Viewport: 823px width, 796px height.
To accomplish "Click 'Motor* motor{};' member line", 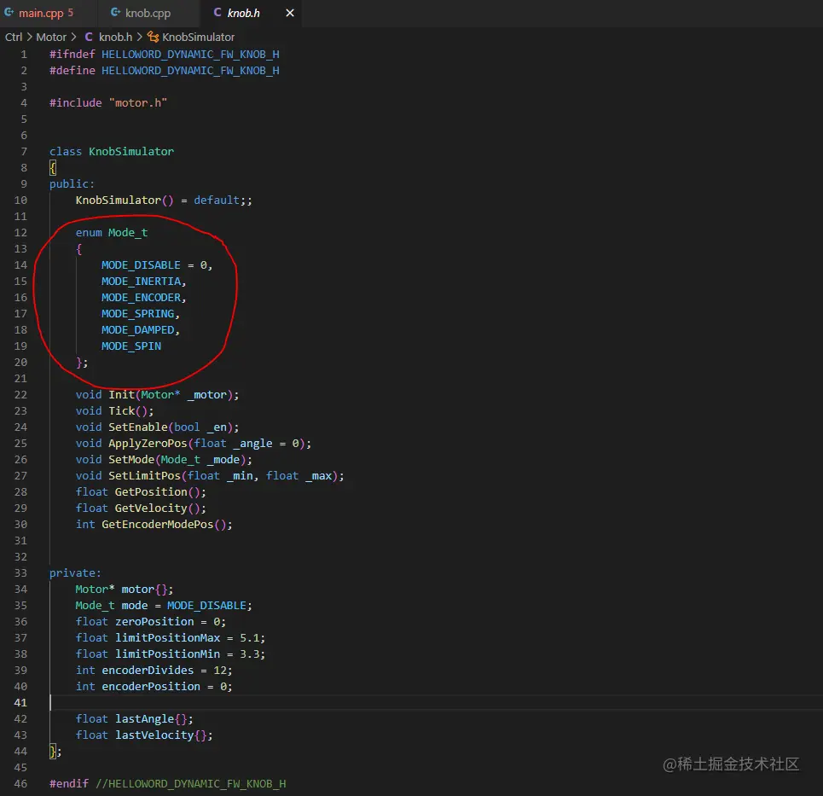I will coord(125,590).
